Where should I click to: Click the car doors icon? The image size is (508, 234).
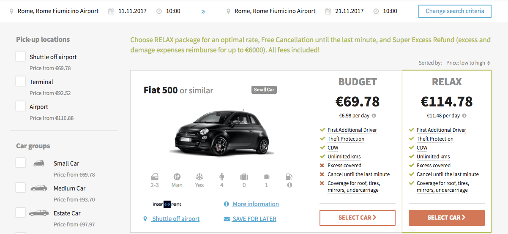click(x=155, y=177)
